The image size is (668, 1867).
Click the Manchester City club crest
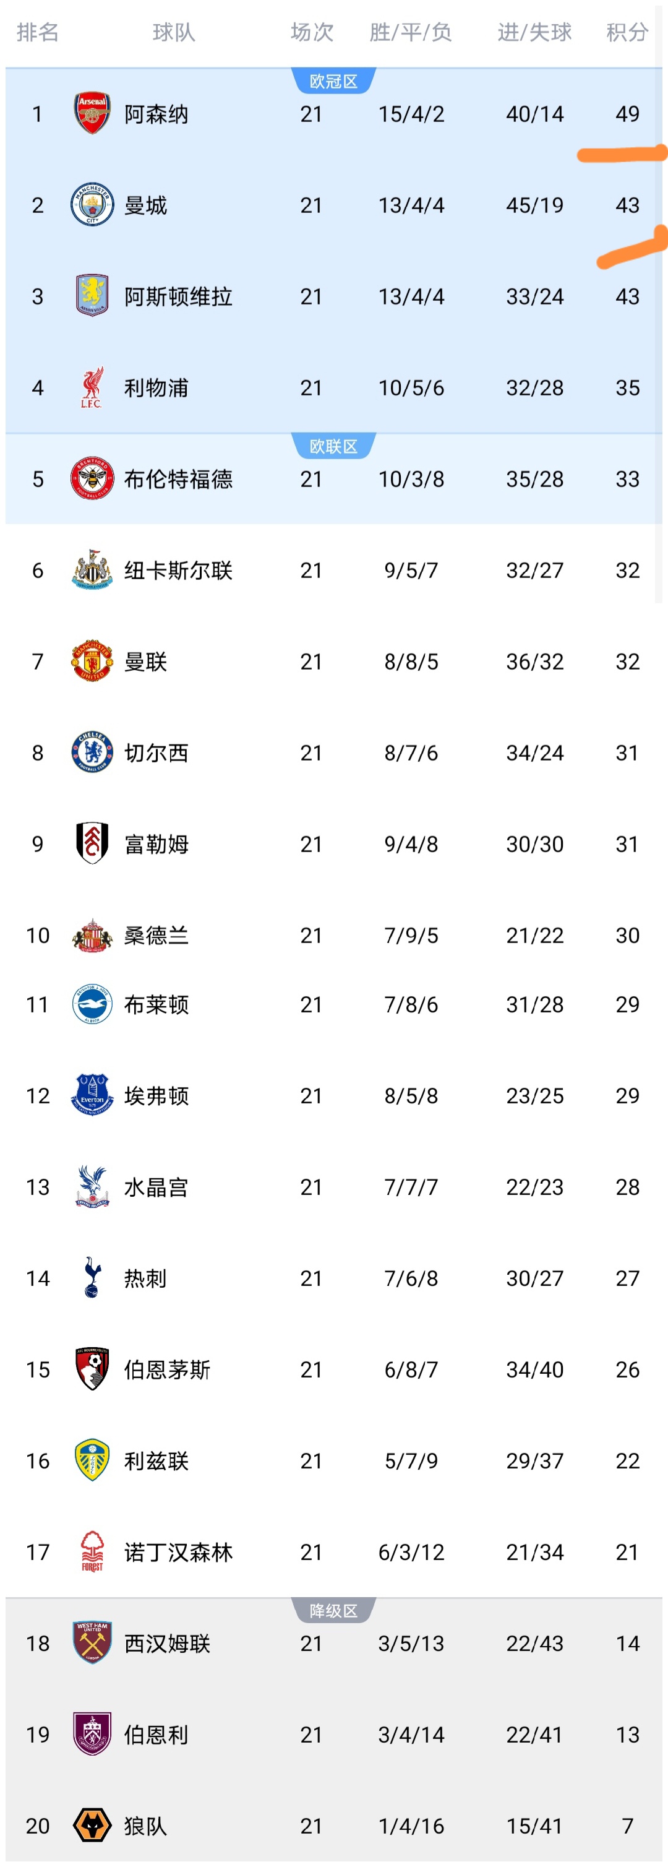[x=92, y=205]
